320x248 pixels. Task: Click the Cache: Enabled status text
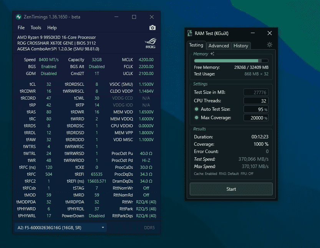[x=206, y=174]
